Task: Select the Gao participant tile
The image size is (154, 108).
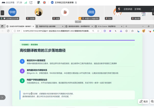Action: point(117,13)
